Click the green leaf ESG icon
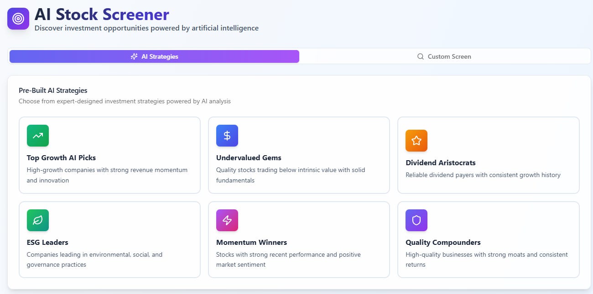Image resolution: width=593 pixels, height=294 pixels. [x=38, y=220]
